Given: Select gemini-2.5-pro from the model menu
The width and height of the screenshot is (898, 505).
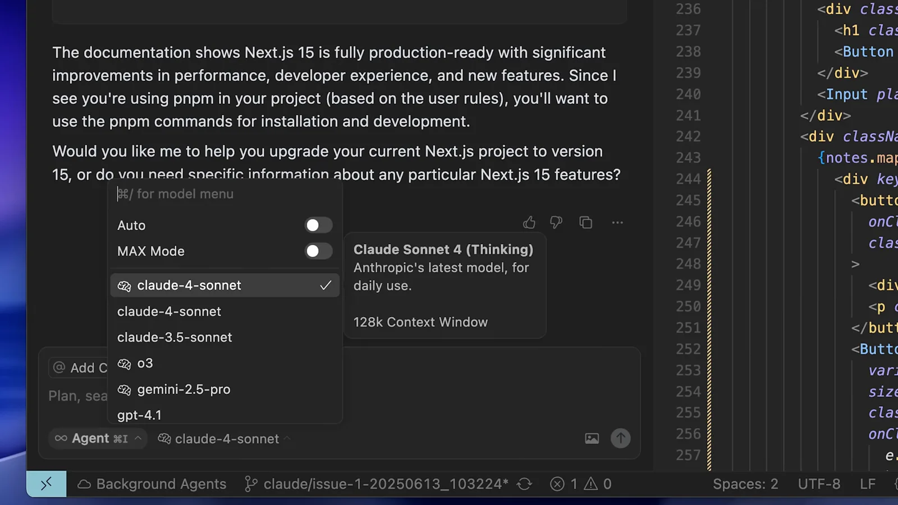Looking at the screenshot, I should click(225, 389).
